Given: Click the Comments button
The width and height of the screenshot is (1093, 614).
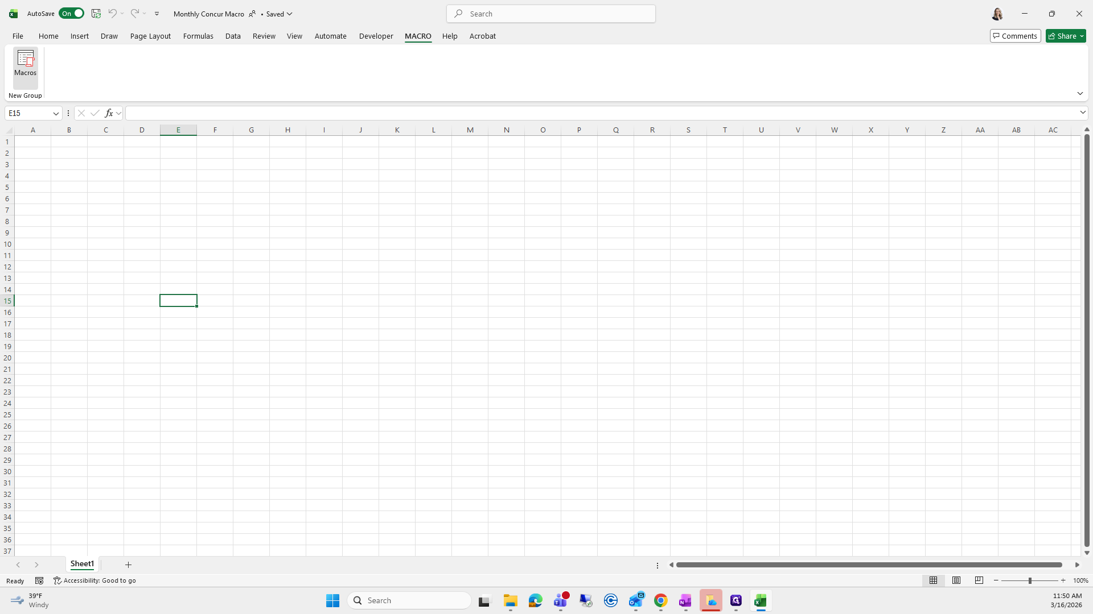Looking at the screenshot, I should coord(1014,36).
